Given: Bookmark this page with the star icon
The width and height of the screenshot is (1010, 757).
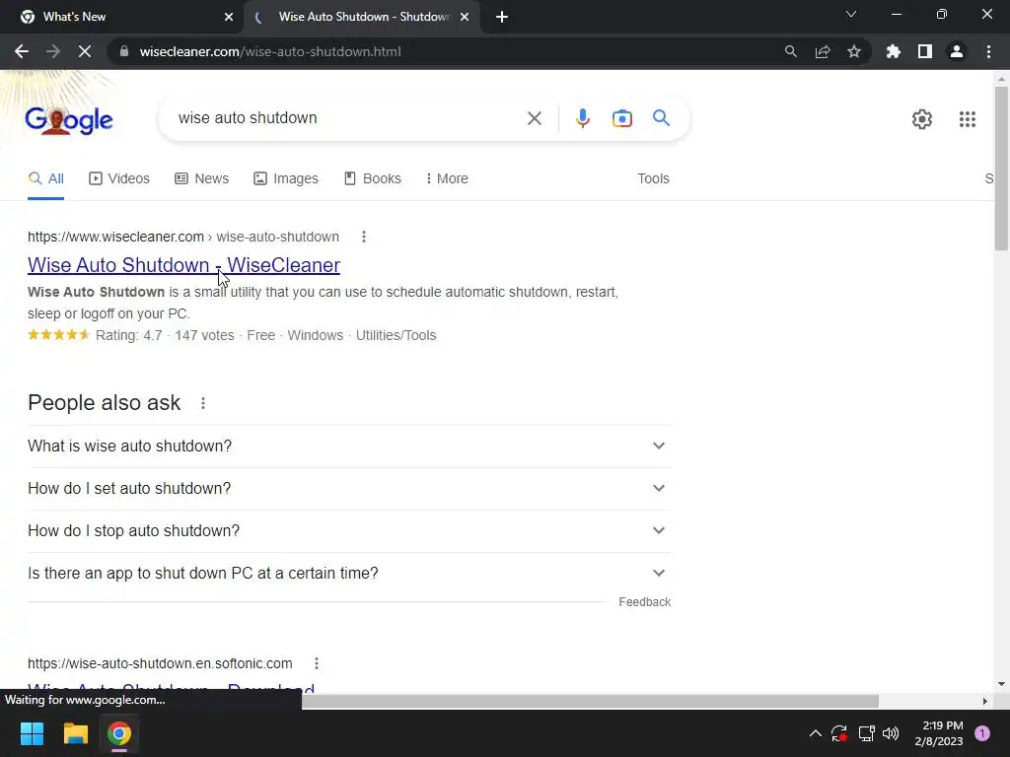Looking at the screenshot, I should pos(854,51).
